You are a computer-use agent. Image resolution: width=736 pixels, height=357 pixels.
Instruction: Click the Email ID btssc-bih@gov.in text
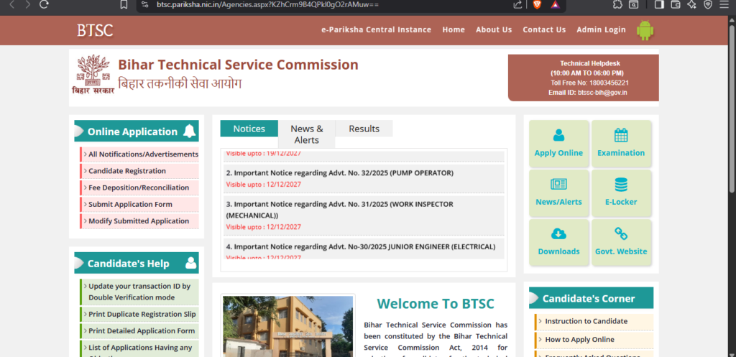[587, 93]
